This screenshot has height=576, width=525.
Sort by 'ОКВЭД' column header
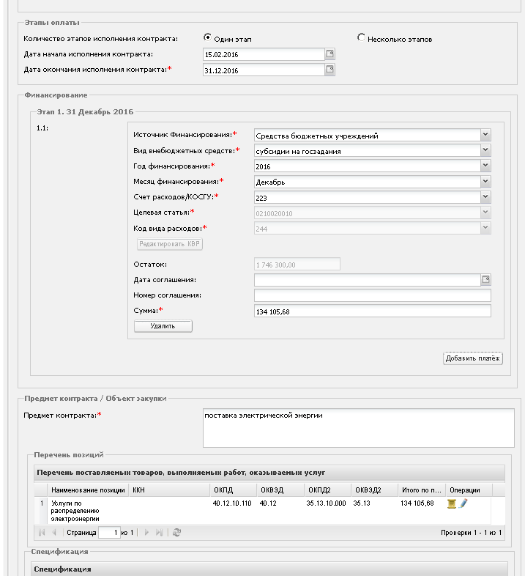pyautogui.click(x=280, y=490)
